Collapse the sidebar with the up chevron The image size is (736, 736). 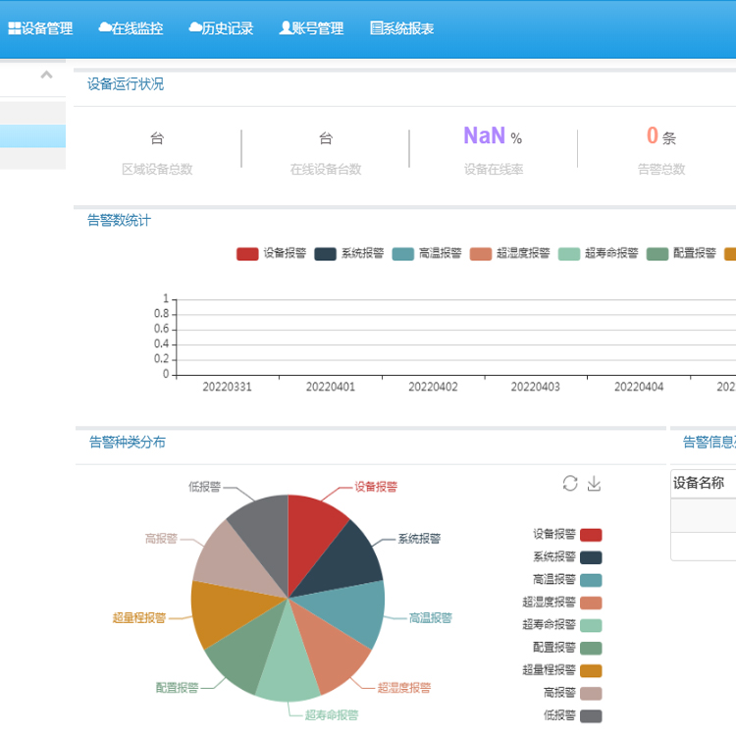pos(46,76)
